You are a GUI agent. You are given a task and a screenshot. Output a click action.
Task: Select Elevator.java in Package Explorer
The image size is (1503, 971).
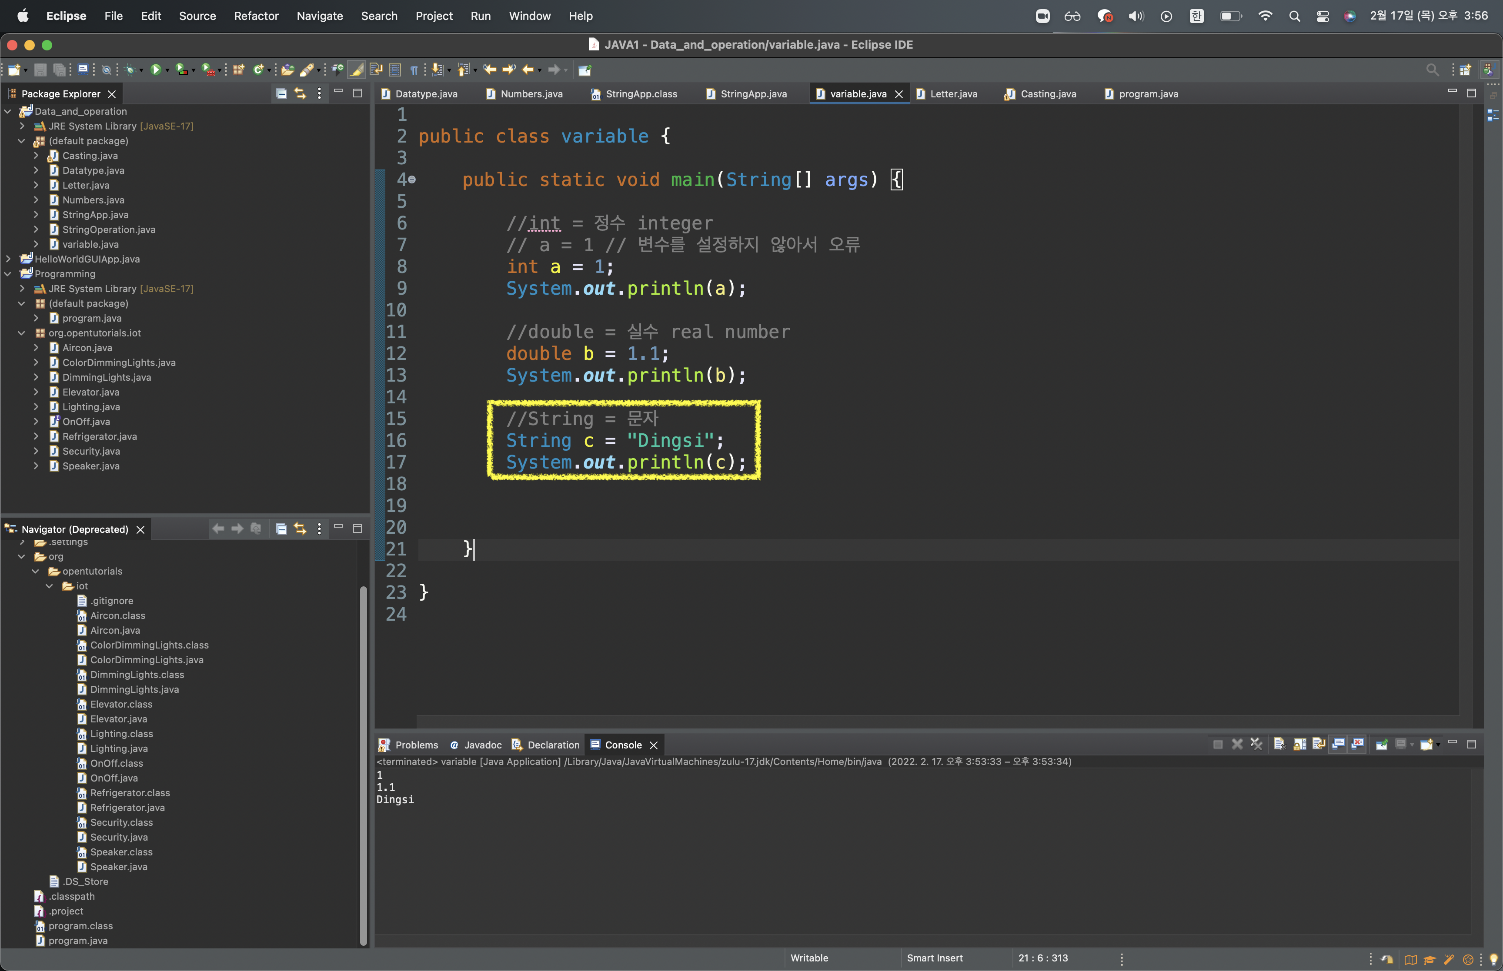[x=90, y=392]
